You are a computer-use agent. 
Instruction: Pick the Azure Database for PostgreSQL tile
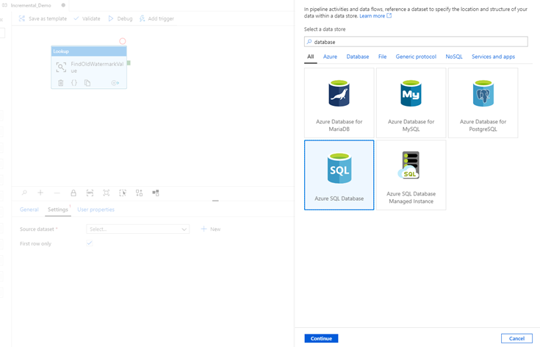click(x=483, y=103)
